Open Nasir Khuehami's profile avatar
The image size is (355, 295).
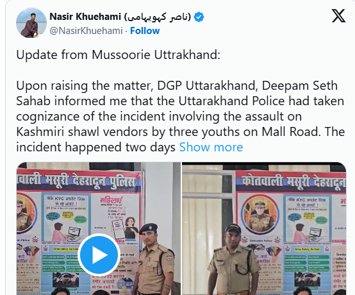[x=31, y=22]
